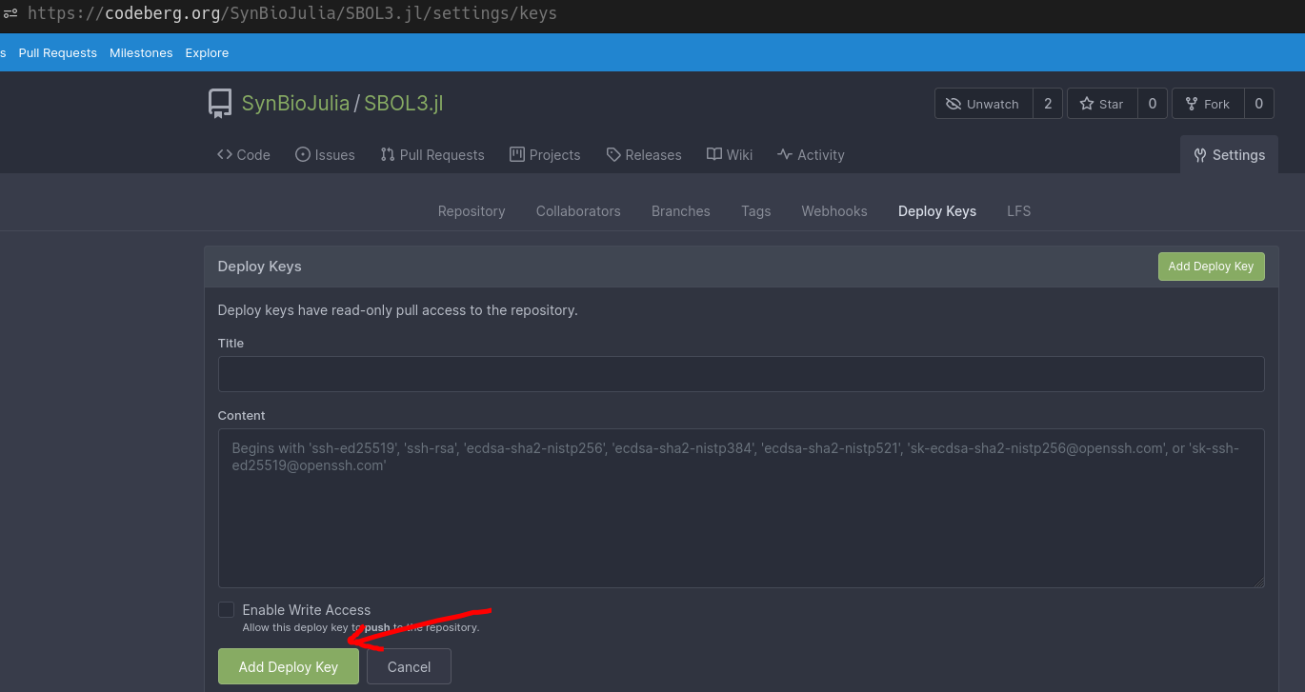Click the green Add Deploy Key button
This screenshot has height=692, width=1305.
point(288,666)
